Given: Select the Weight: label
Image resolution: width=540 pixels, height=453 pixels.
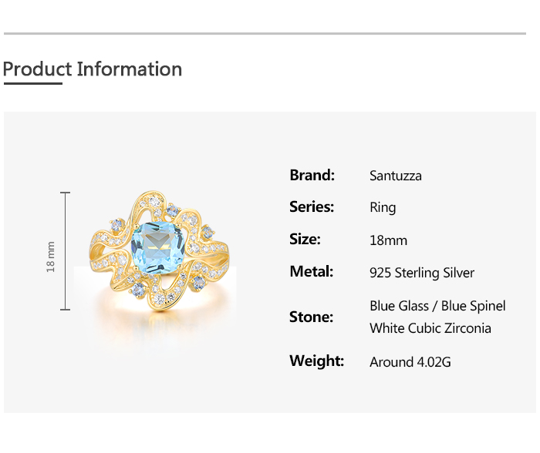Looking at the screenshot, I should [x=316, y=361].
